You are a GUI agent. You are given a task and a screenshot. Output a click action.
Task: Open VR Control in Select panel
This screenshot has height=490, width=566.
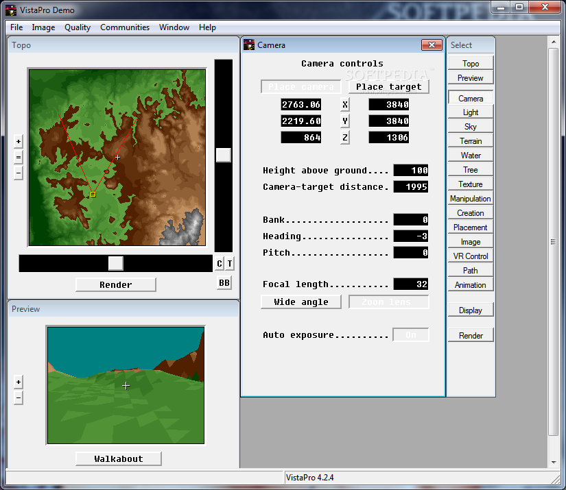click(471, 256)
